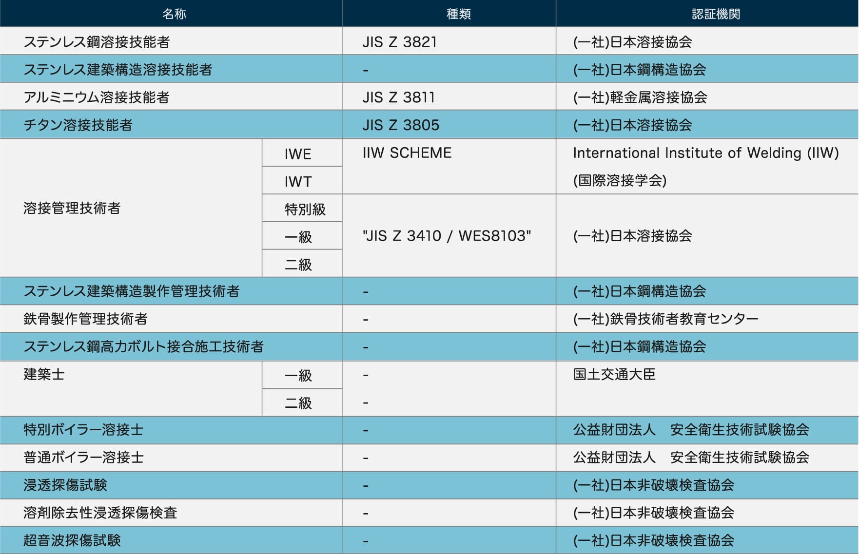
Task: Select the JIS Z 3410 / WES8103 cell
Action: 449,236
